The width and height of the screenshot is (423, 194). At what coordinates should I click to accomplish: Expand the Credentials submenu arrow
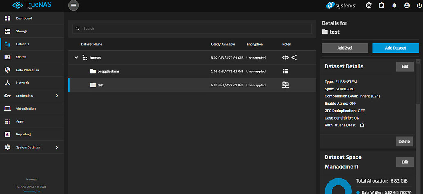click(x=57, y=96)
